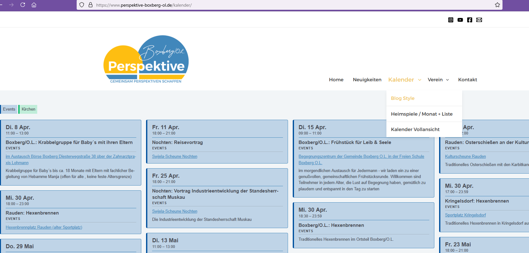Go to the Neuigkeiten page
Screen dimensions: 529x253
pyautogui.click(x=367, y=80)
